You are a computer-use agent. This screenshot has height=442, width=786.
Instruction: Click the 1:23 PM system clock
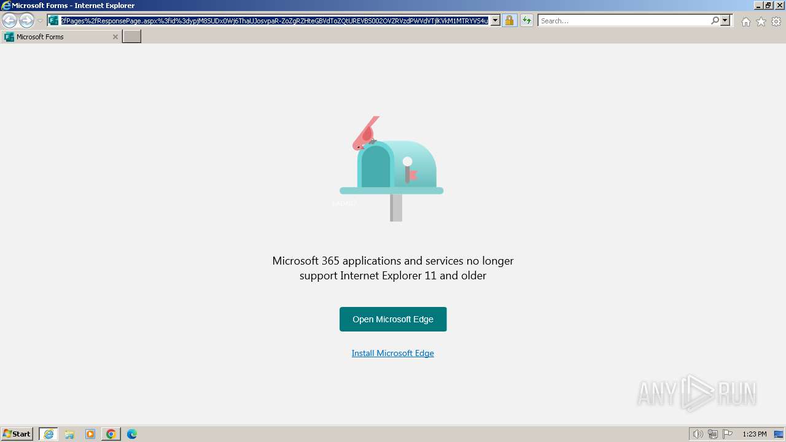(755, 434)
